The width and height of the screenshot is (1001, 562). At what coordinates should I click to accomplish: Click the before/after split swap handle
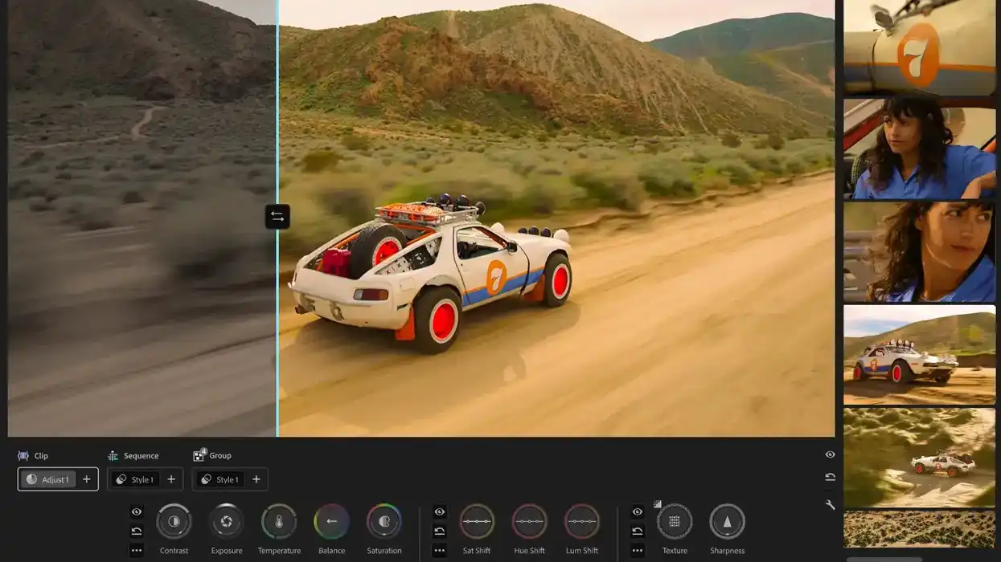click(277, 217)
